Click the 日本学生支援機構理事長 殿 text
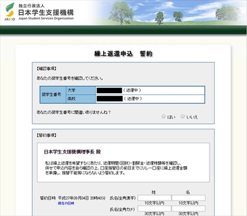The width and height of the screenshot is (247, 216). tap(72, 152)
